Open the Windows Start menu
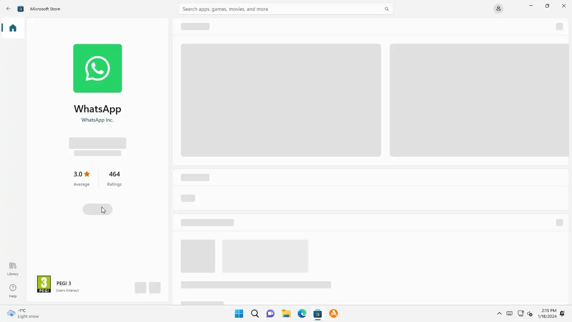Image resolution: width=572 pixels, height=322 pixels. (x=239, y=314)
